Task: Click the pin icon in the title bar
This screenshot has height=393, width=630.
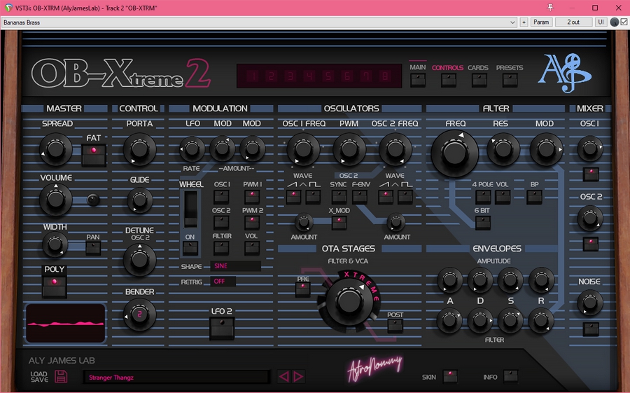Action: (x=550, y=8)
